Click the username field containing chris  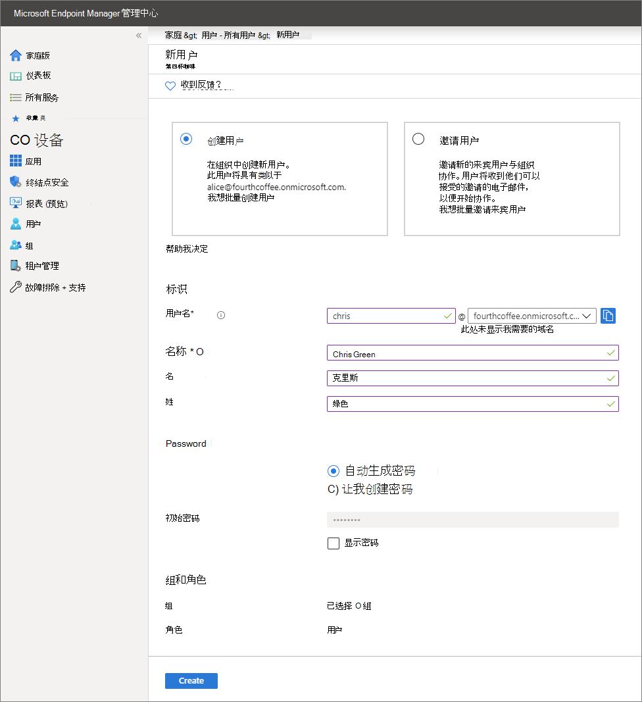tap(391, 316)
